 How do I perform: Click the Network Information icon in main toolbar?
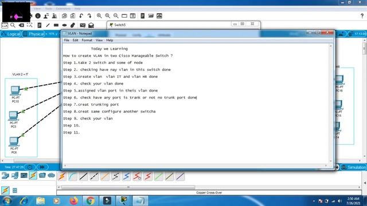click(38, 16)
